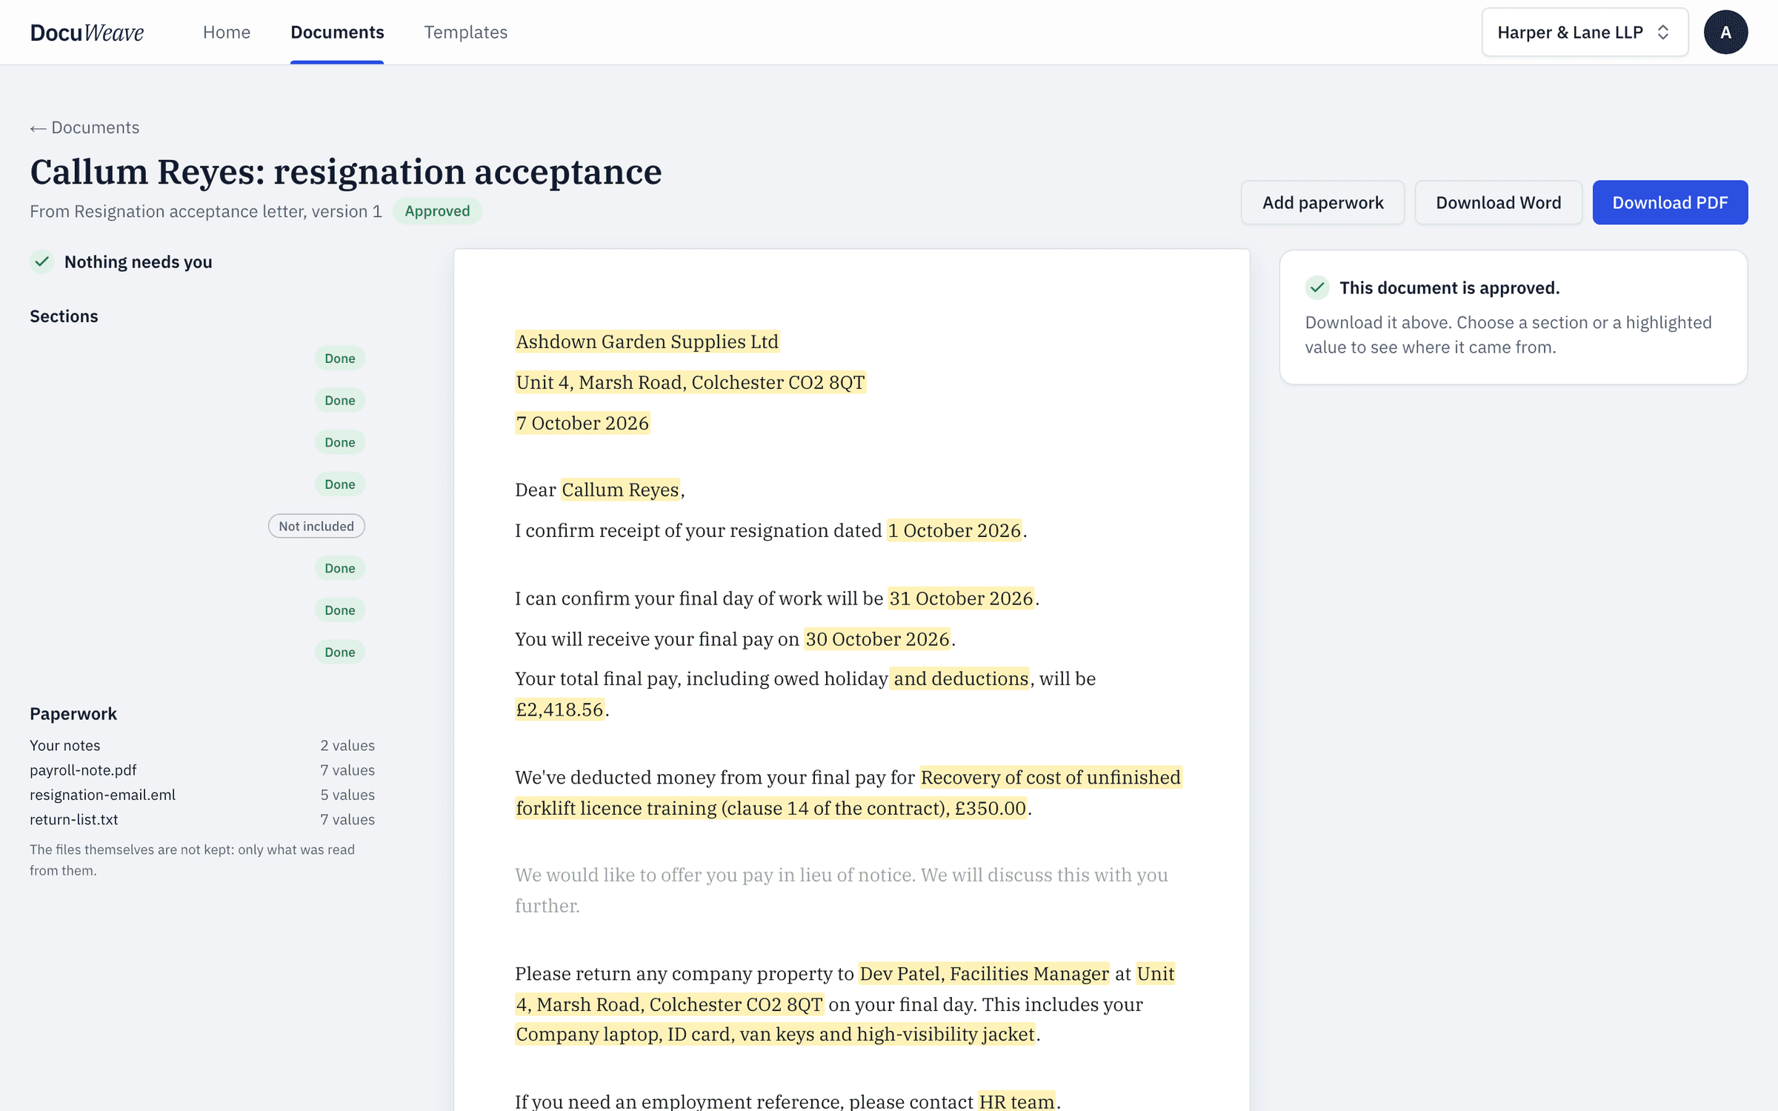This screenshot has width=1778, height=1111.
Task: Click the highlighted letter date '7 October 2026'
Action: [x=582, y=423]
